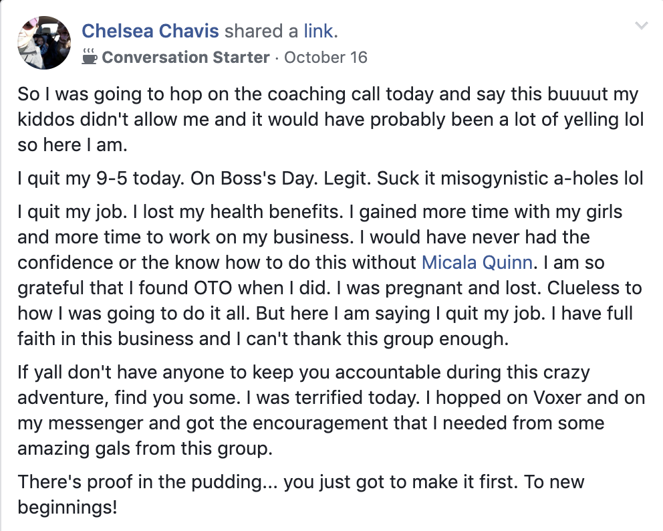Open the October 16 post timestamp
The height and width of the screenshot is (531, 663).
[x=325, y=57]
